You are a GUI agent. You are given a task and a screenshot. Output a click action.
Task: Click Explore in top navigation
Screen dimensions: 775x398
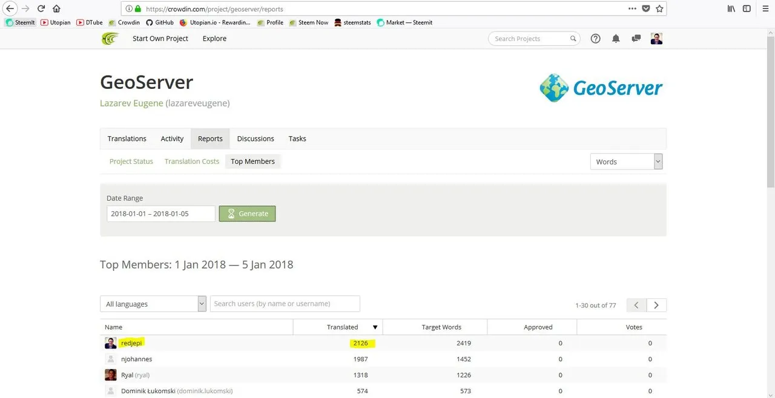click(x=214, y=38)
